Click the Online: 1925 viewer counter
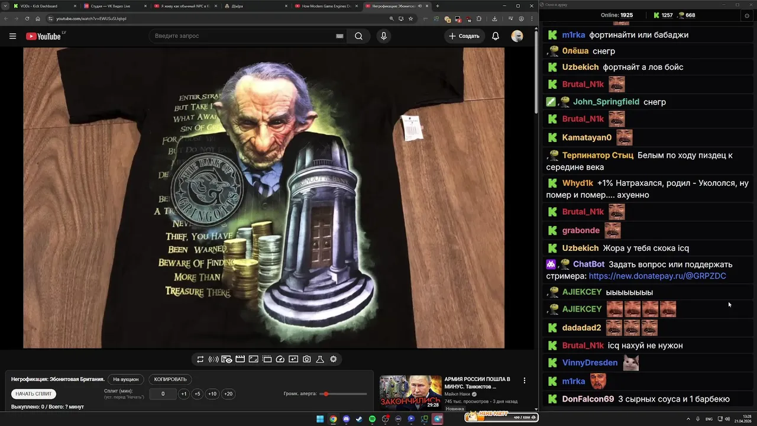This screenshot has width=757, height=426. (x=617, y=15)
